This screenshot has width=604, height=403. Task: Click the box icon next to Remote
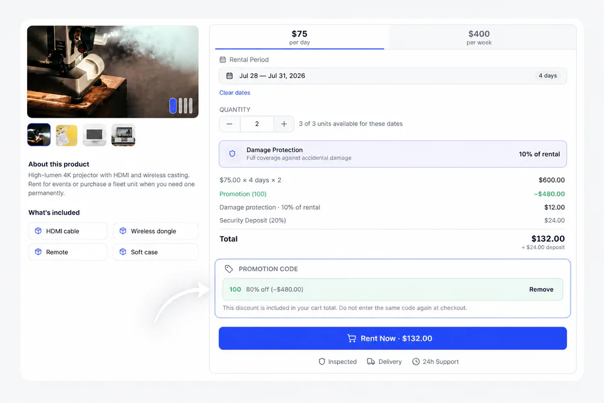38,251
